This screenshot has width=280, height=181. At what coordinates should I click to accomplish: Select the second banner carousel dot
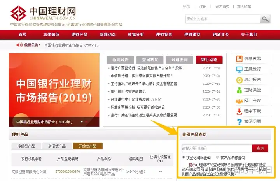tap(86, 122)
